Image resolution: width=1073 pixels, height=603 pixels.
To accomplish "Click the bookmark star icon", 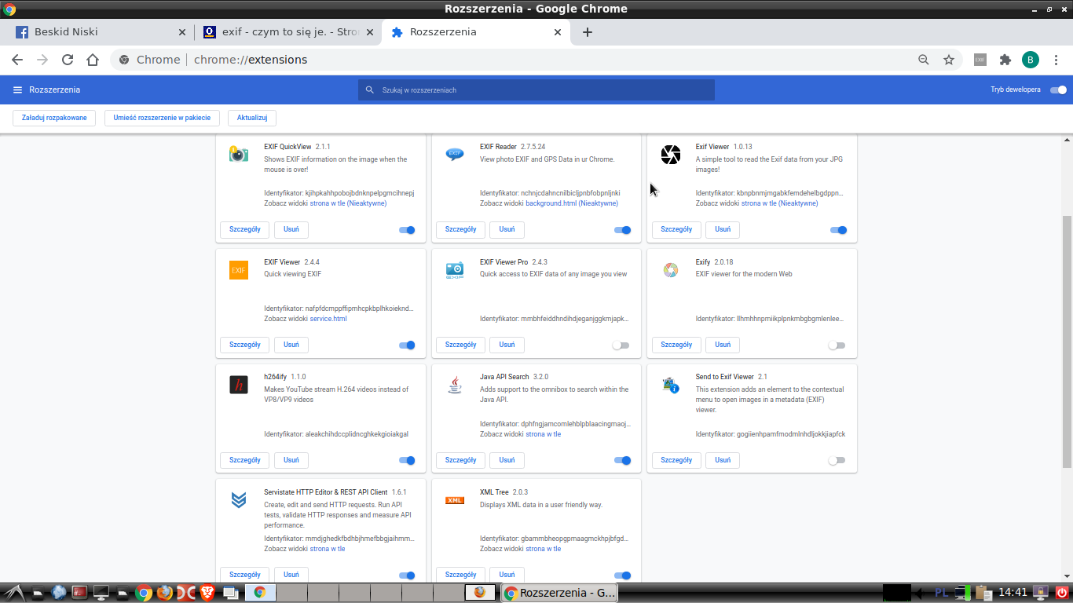I will [949, 60].
